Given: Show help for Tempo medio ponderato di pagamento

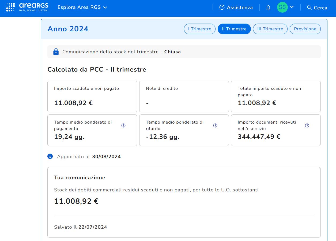Looking at the screenshot, I should click(123, 125).
